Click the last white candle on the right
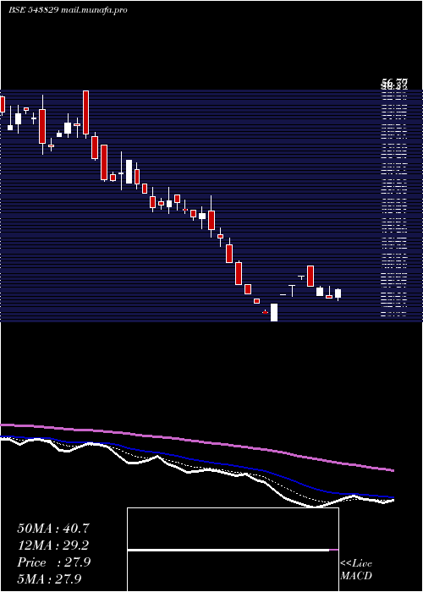The height and width of the screenshot is (592, 423). 338,293
